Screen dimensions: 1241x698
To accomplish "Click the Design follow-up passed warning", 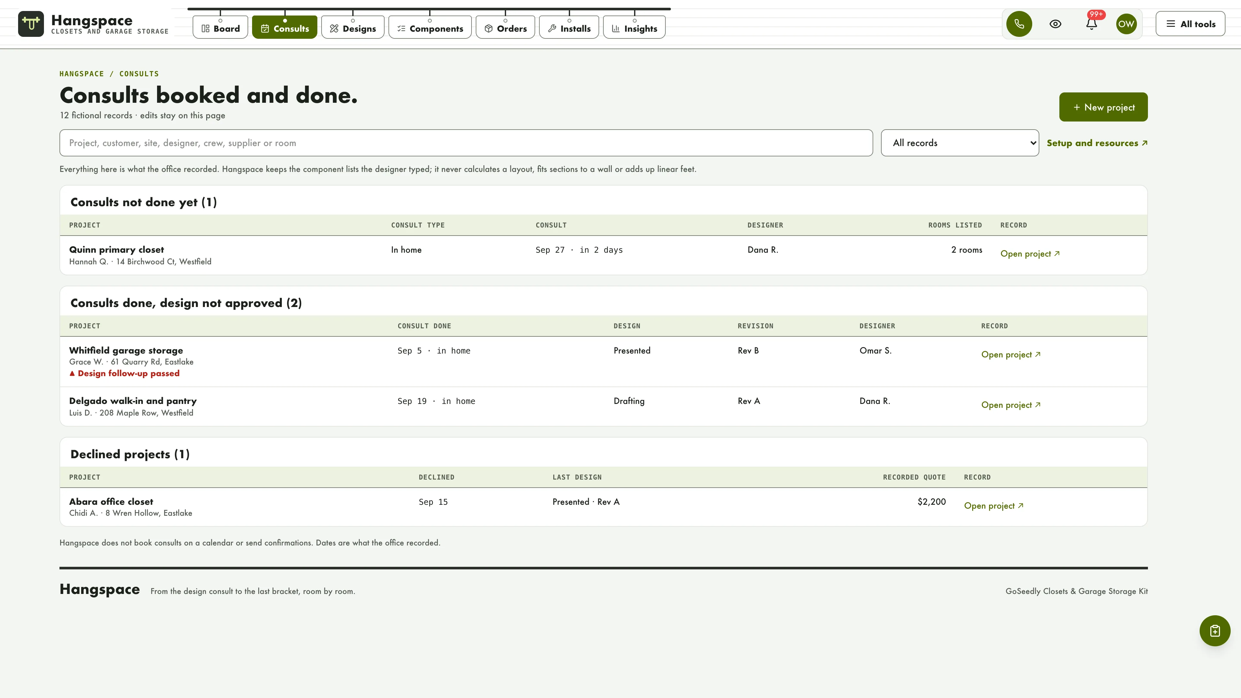I will coord(124,373).
